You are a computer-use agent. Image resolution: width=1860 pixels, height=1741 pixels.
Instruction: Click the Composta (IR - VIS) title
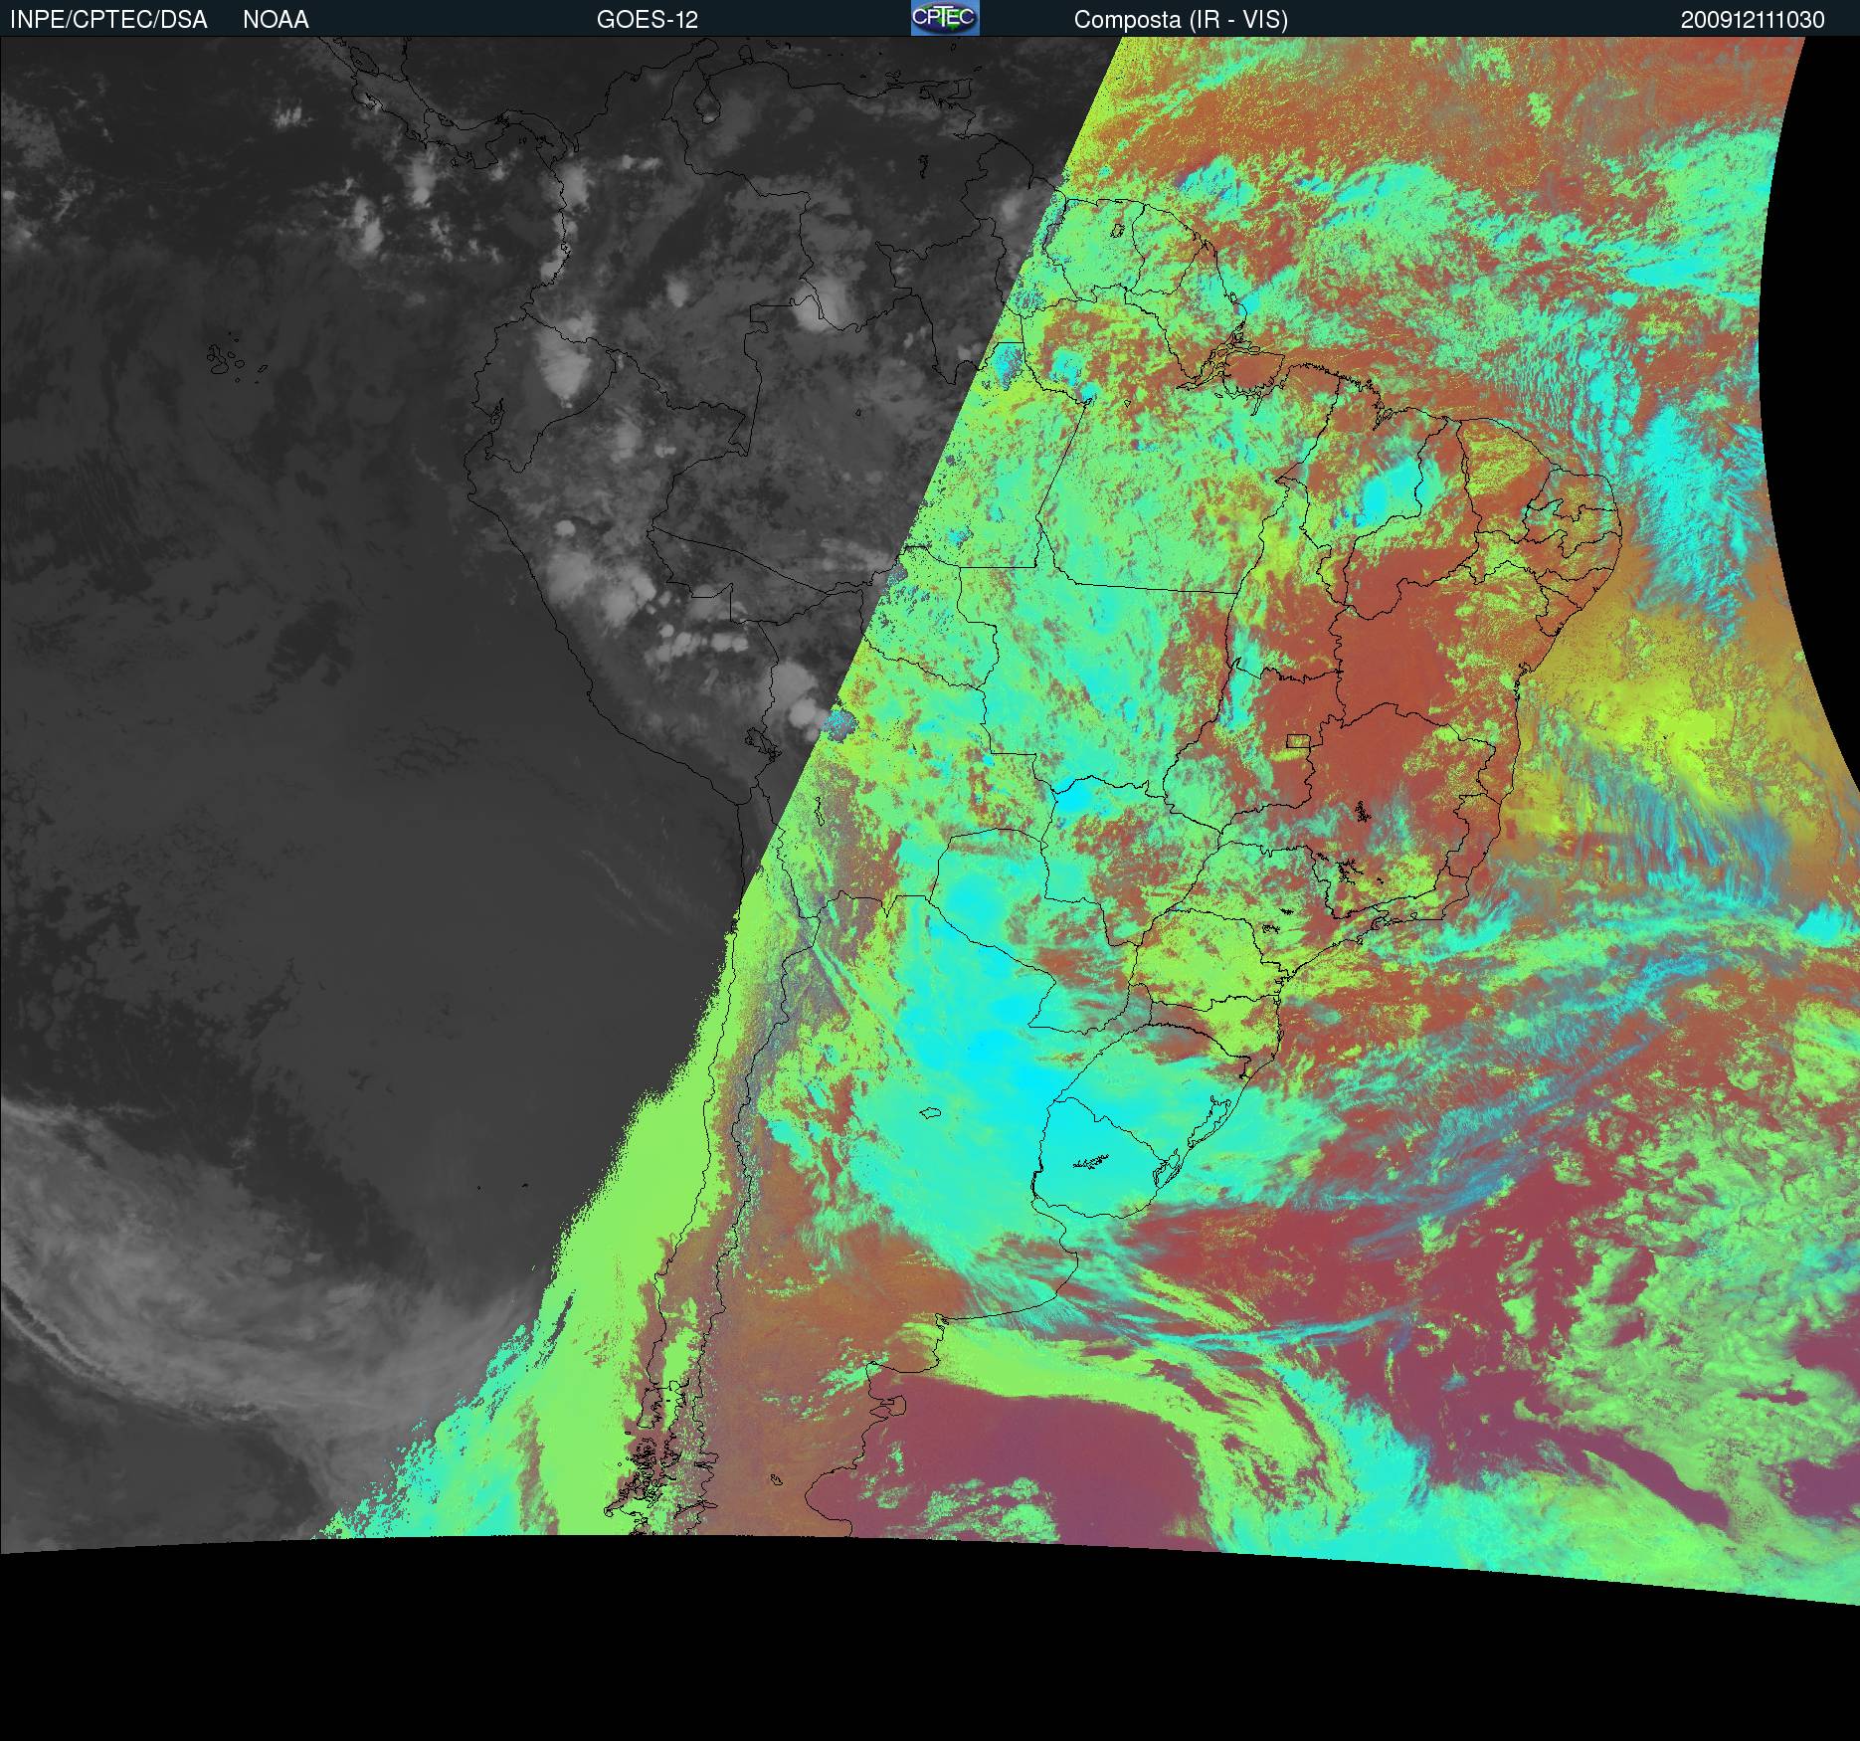pyautogui.click(x=1181, y=20)
